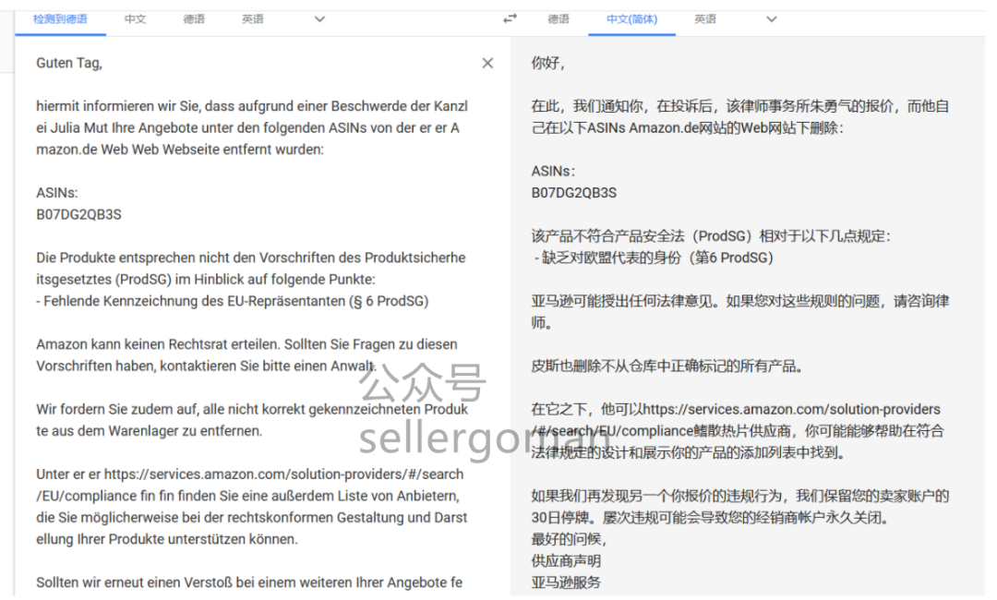Switch to the 检测到德语 tab
The width and height of the screenshot is (997, 600).
(x=61, y=17)
